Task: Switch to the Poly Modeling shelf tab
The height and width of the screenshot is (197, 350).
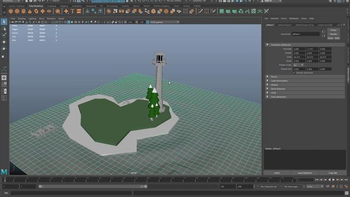Action: click(x=36, y=6)
